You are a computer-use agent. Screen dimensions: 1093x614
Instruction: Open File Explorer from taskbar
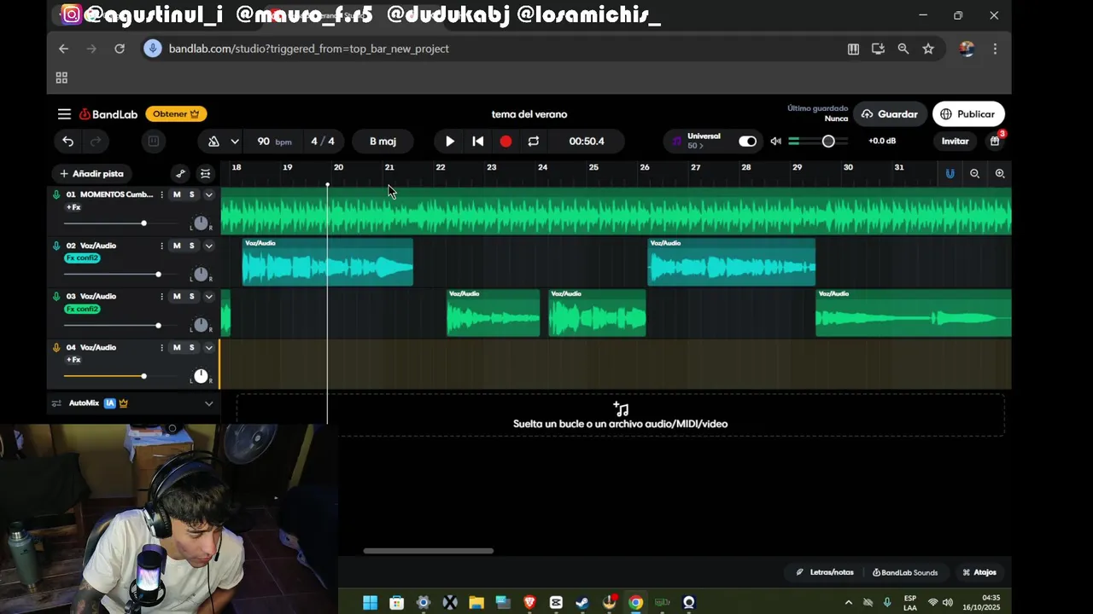pos(476,603)
